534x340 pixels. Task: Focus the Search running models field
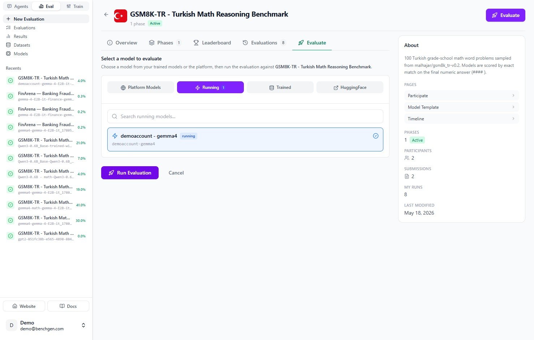pyautogui.click(x=245, y=116)
